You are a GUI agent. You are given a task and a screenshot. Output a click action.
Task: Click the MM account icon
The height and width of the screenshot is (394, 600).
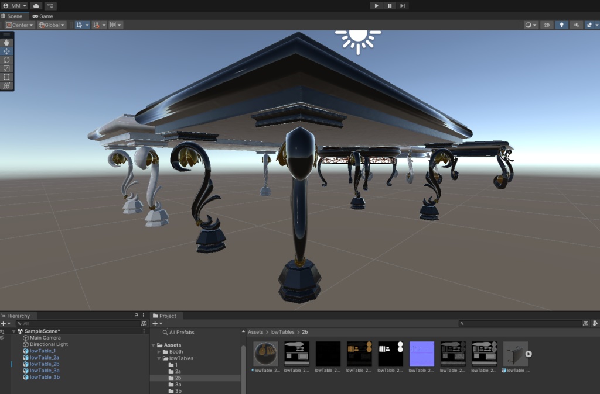(x=6, y=6)
